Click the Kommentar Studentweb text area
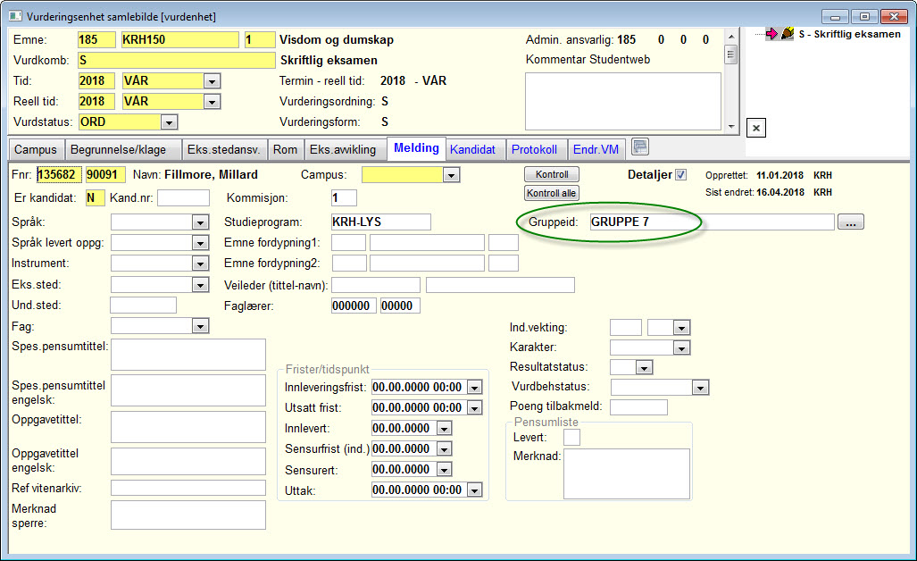This screenshot has height=561, width=917. 623,101
